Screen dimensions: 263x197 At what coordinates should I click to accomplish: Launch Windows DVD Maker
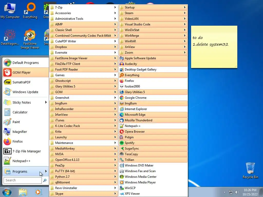(x=153, y=165)
